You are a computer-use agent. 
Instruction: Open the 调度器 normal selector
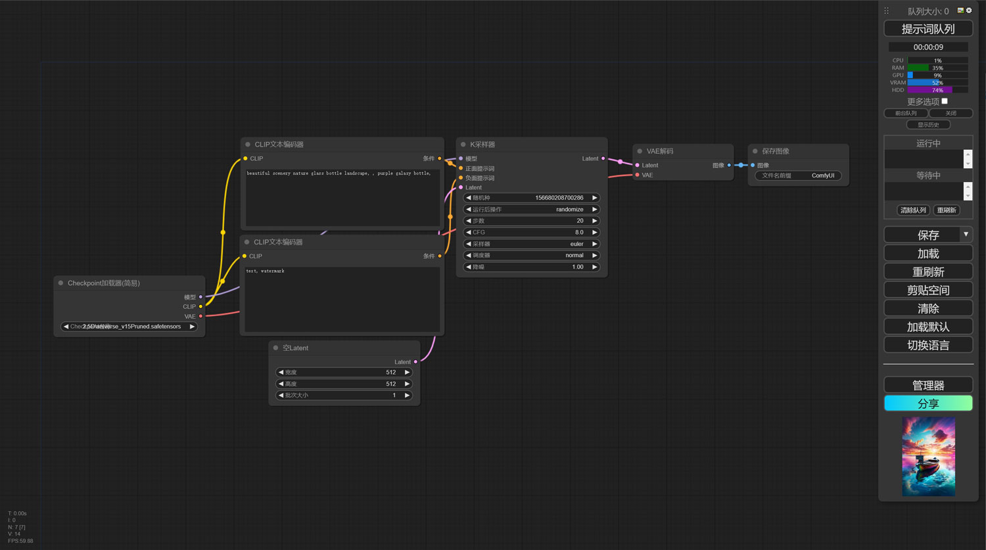click(x=531, y=256)
